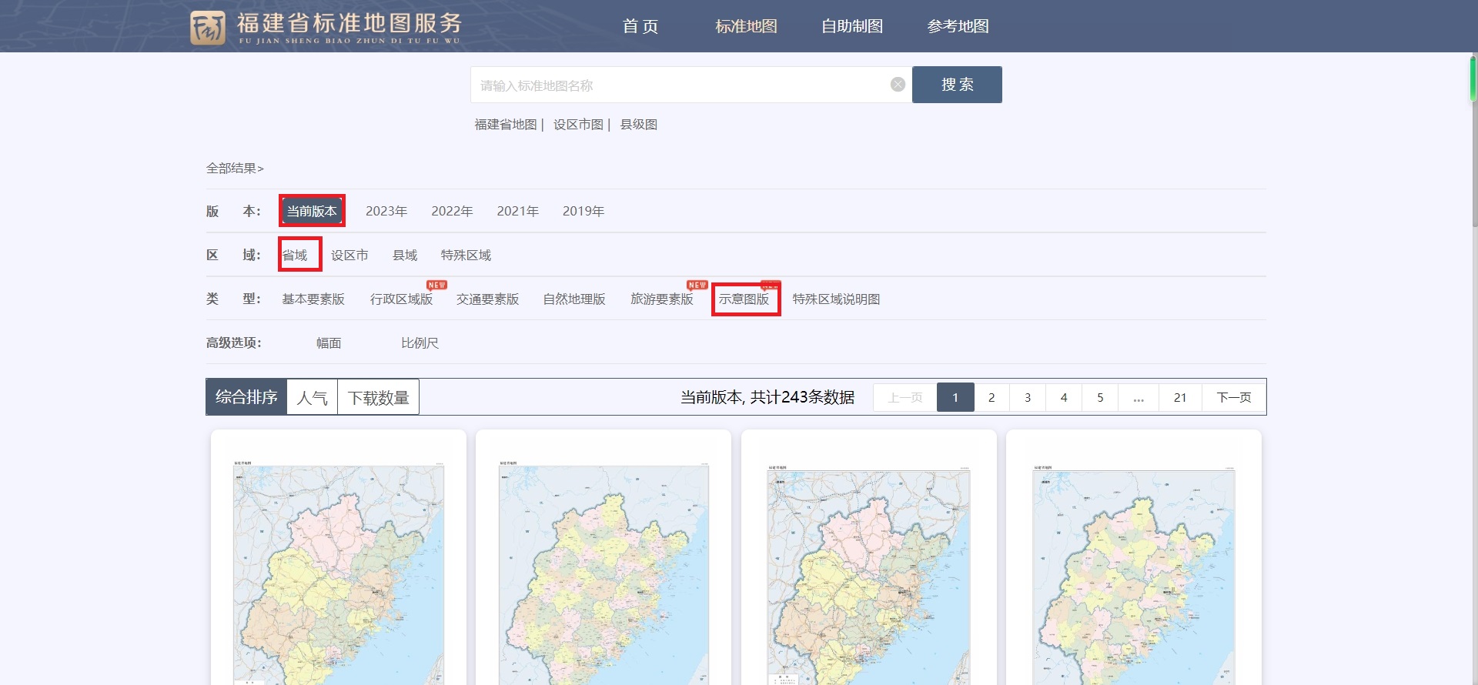Filter by 2022年 version
Viewport: 1478px width, 685px height.
click(x=452, y=211)
